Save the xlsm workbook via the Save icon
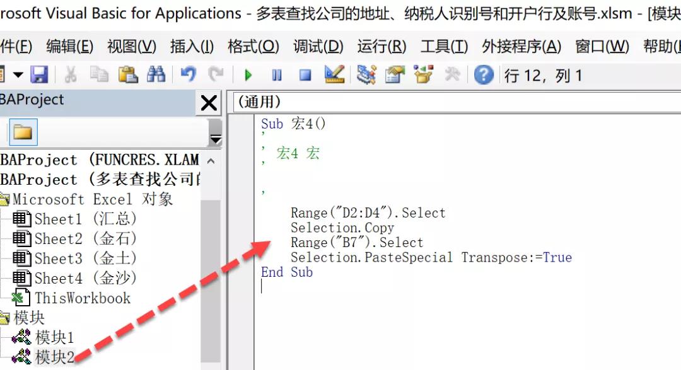681x370 pixels. coord(40,74)
